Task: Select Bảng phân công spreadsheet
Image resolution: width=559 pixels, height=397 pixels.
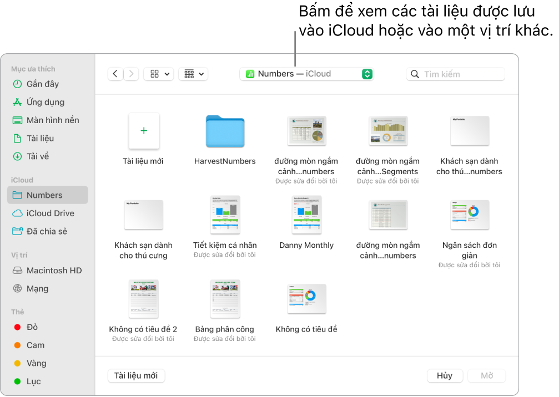Action: tap(225, 299)
